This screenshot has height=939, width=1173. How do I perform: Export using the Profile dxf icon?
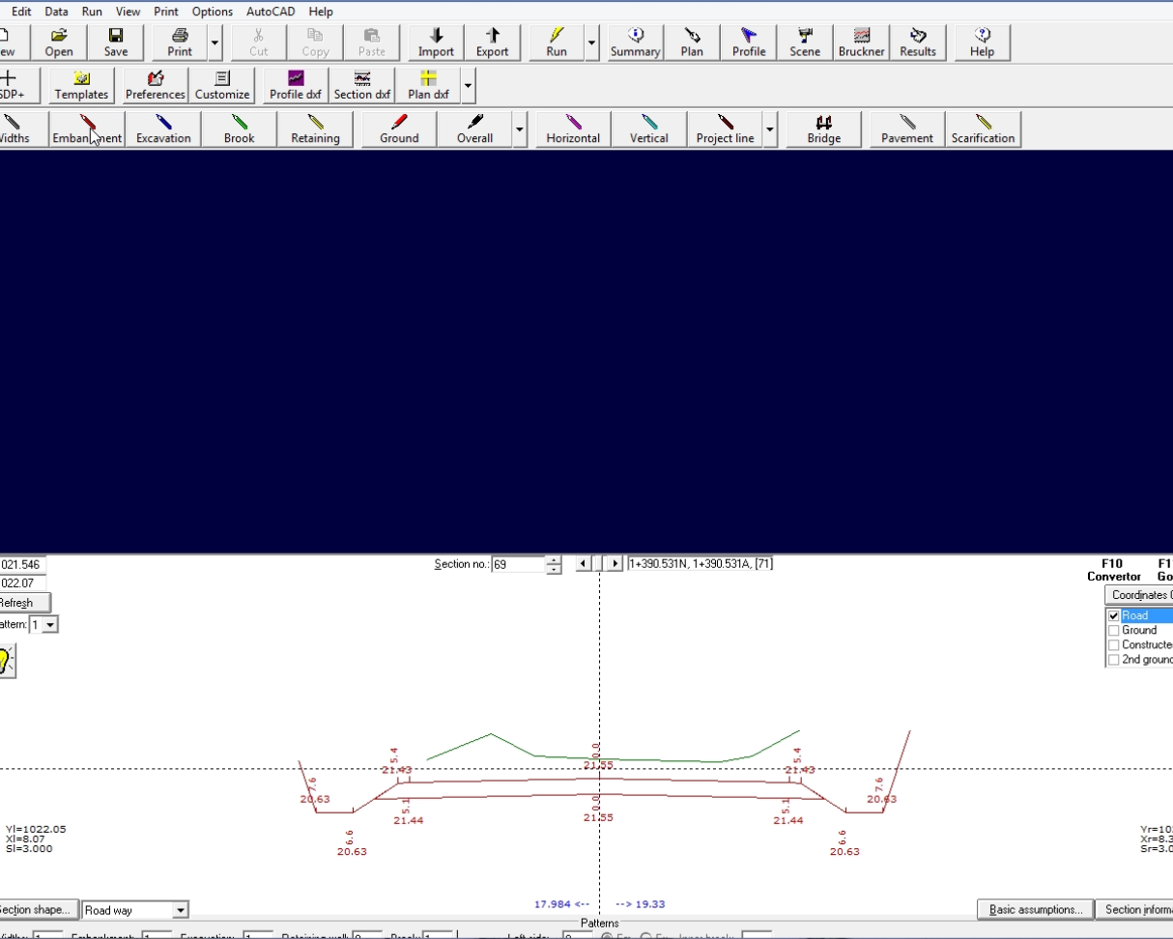point(296,86)
